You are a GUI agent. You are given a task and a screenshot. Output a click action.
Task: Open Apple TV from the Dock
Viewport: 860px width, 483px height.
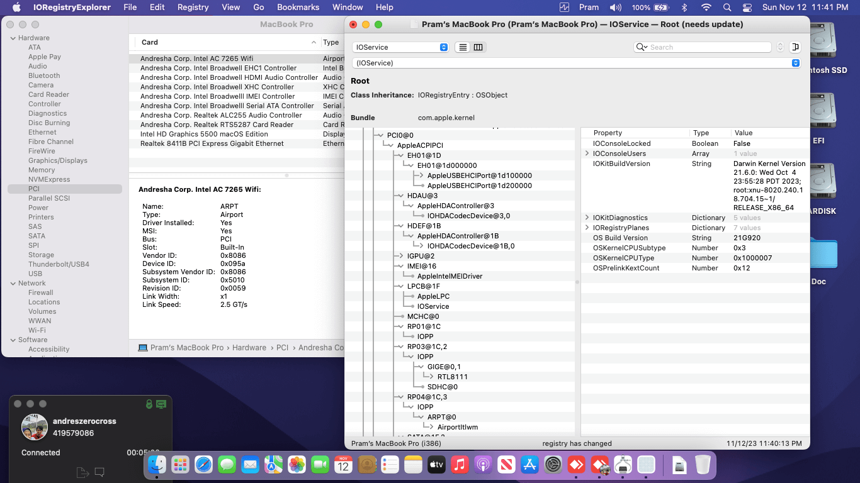coord(436,465)
